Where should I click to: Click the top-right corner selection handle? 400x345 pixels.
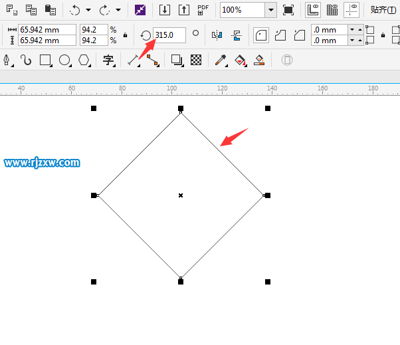pos(268,108)
